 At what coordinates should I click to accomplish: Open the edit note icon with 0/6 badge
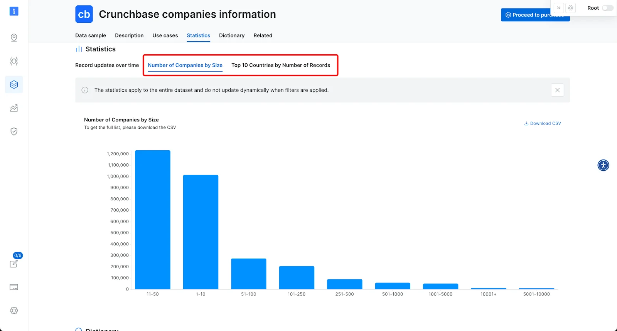tap(14, 264)
